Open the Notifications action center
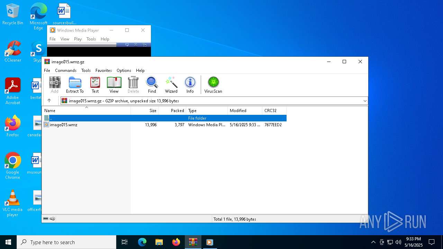This screenshot has width=443, height=249. [432, 242]
